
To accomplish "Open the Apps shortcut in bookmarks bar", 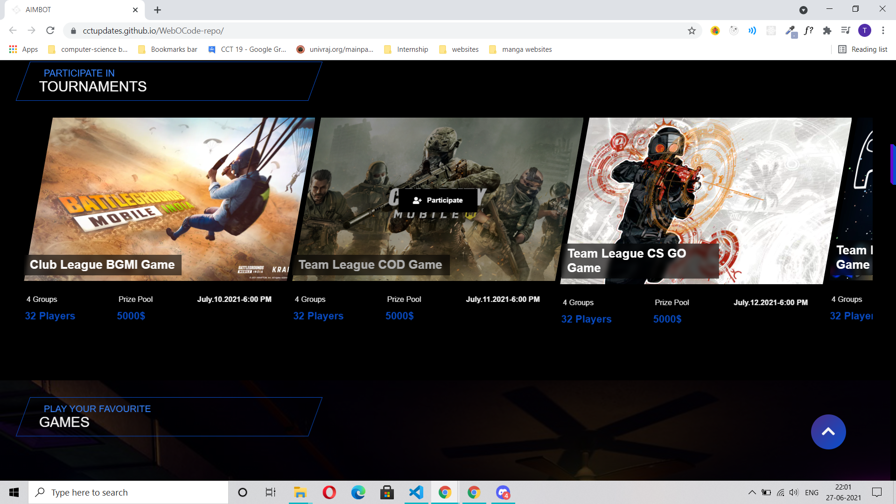I will [23, 49].
